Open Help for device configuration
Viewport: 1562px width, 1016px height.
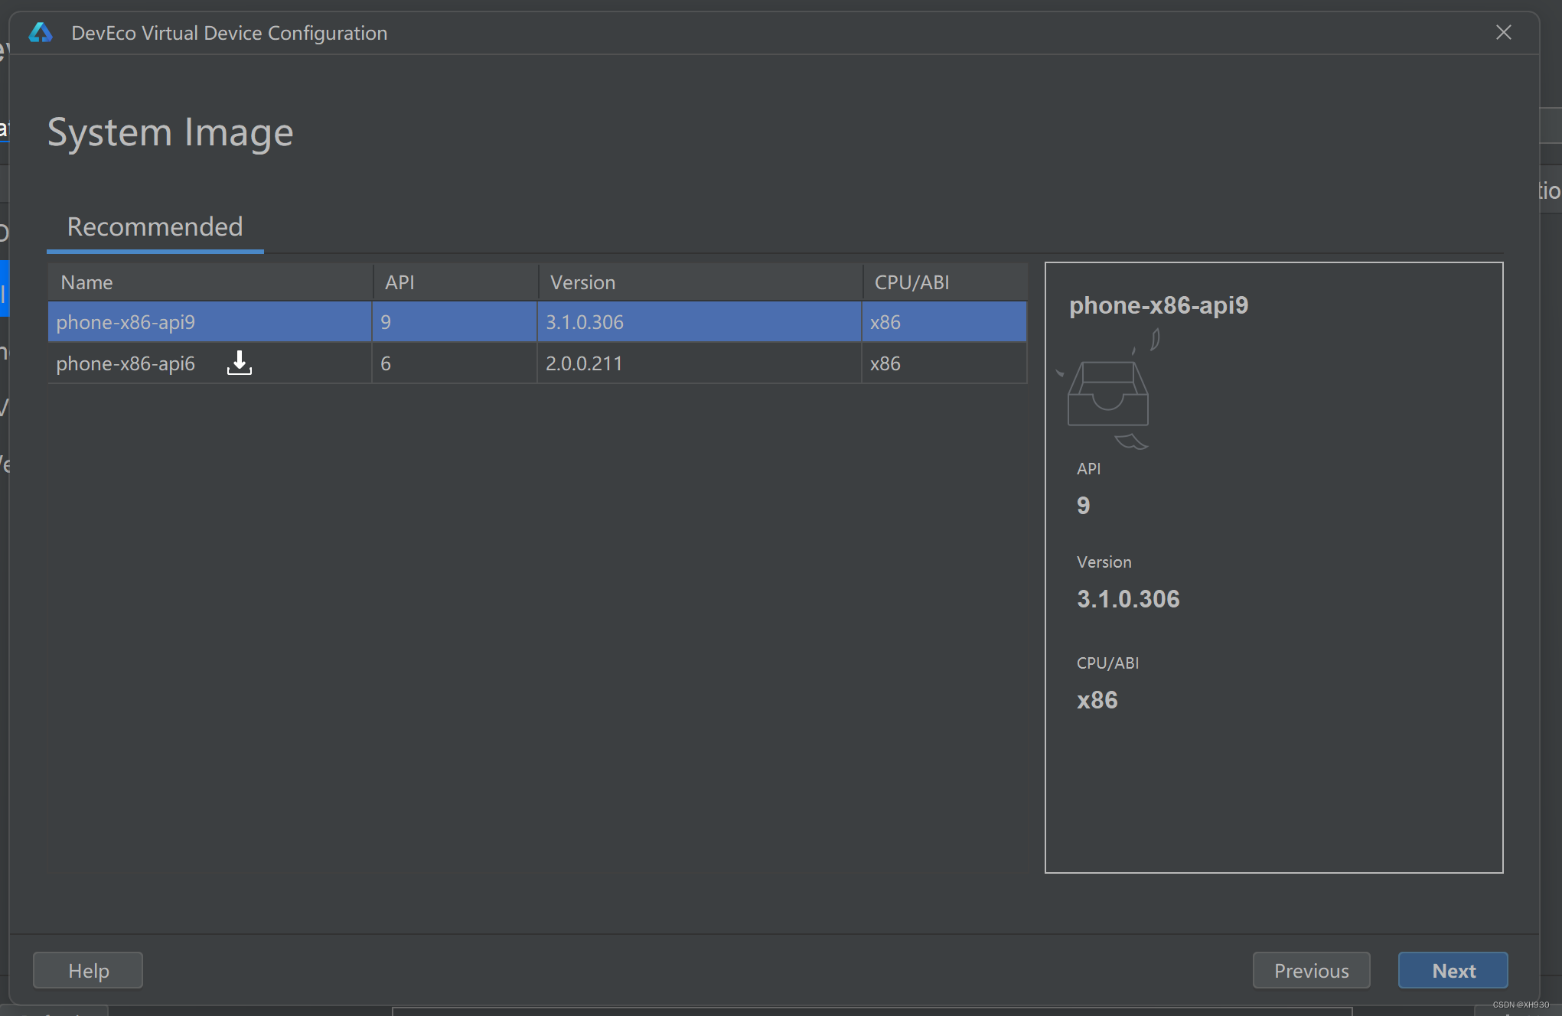pyautogui.click(x=88, y=970)
